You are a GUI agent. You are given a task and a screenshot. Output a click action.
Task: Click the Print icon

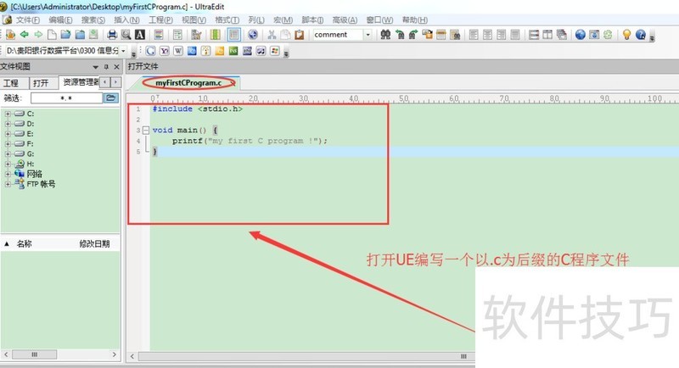(112, 35)
